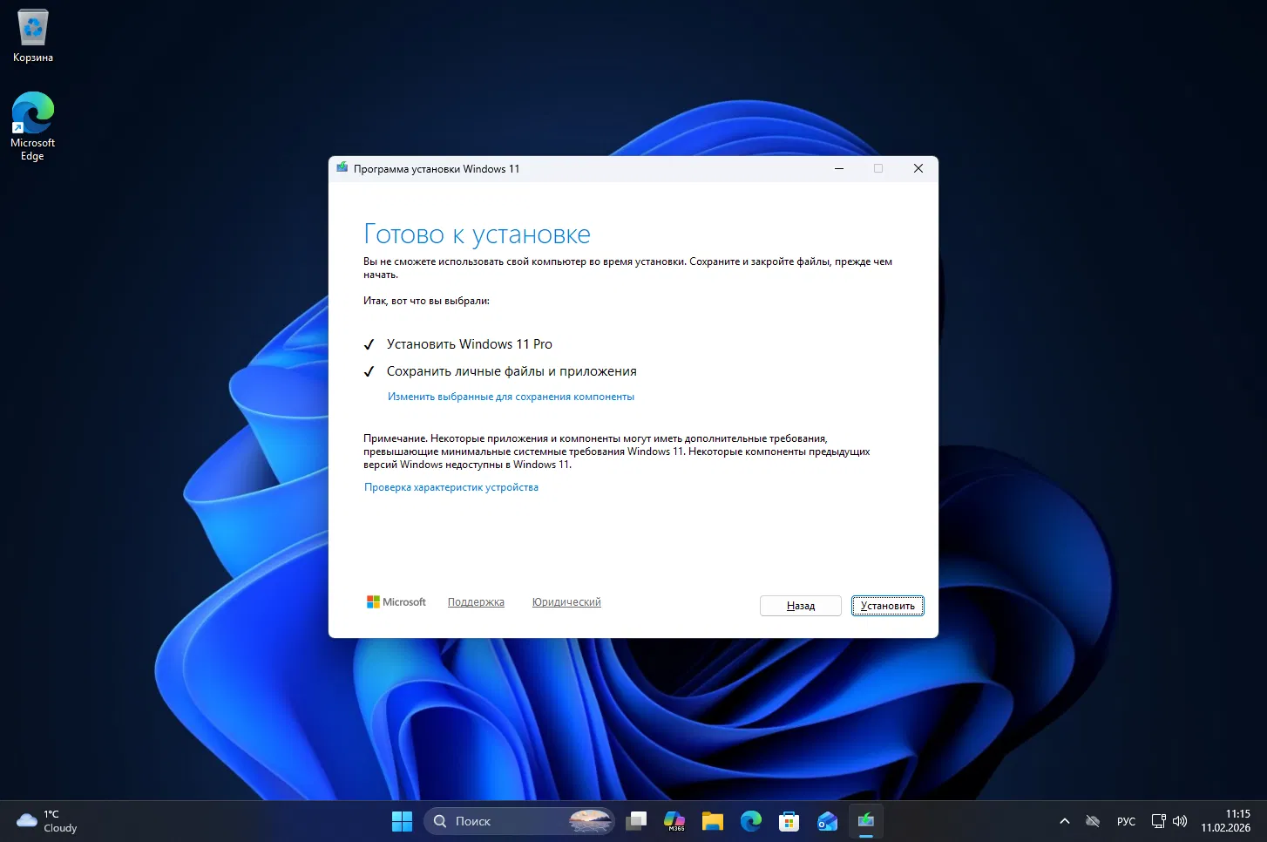Open the Windows Start menu
The width and height of the screenshot is (1267, 842).
tap(402, 821)
